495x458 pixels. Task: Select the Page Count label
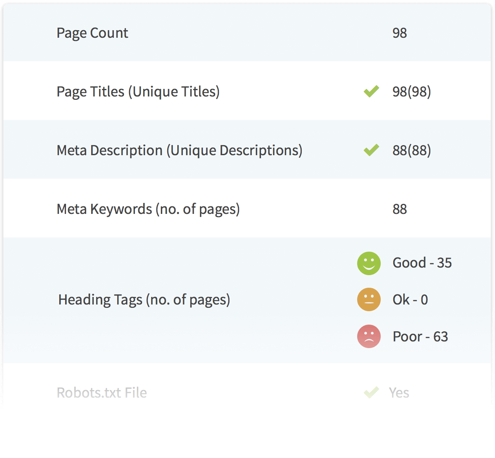pyautogui.click(x=92, y=34)
